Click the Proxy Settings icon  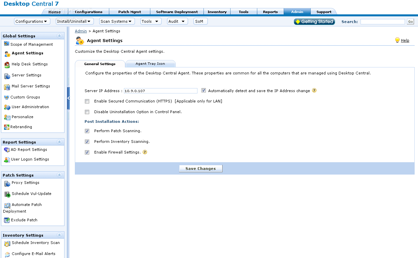pos(7,184)
